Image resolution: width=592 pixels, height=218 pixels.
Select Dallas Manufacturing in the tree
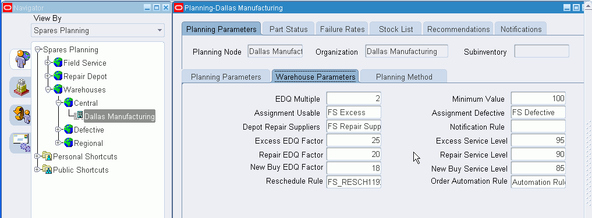click(119, 116)
